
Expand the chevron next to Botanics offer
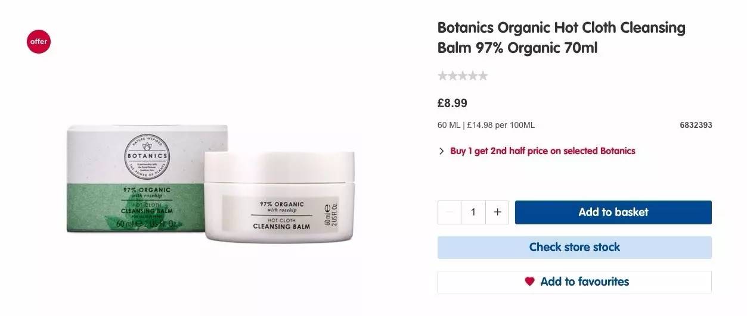click(x=441, y=151)
